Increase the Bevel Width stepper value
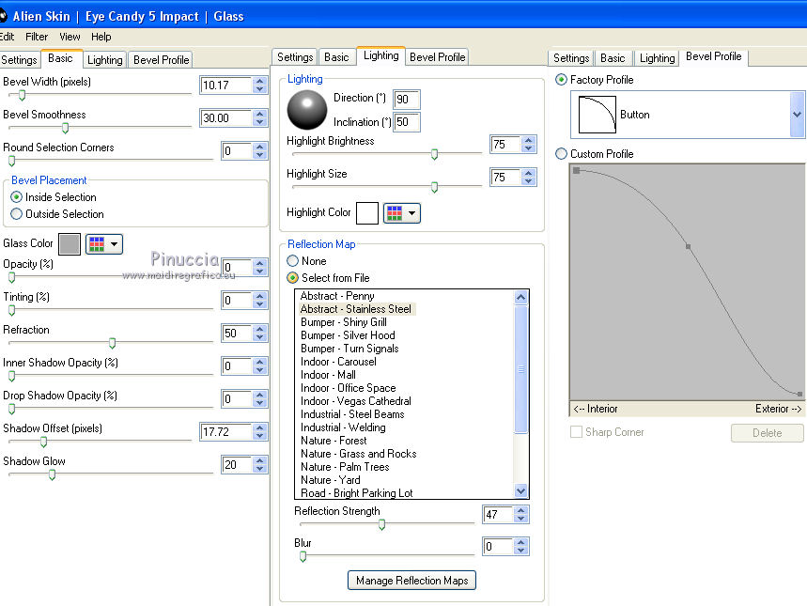 [259, 82]
